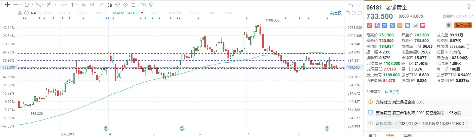Open MA indicator settings gear
Viewport: 475px width, 137px height.
(x=20, y=13)
